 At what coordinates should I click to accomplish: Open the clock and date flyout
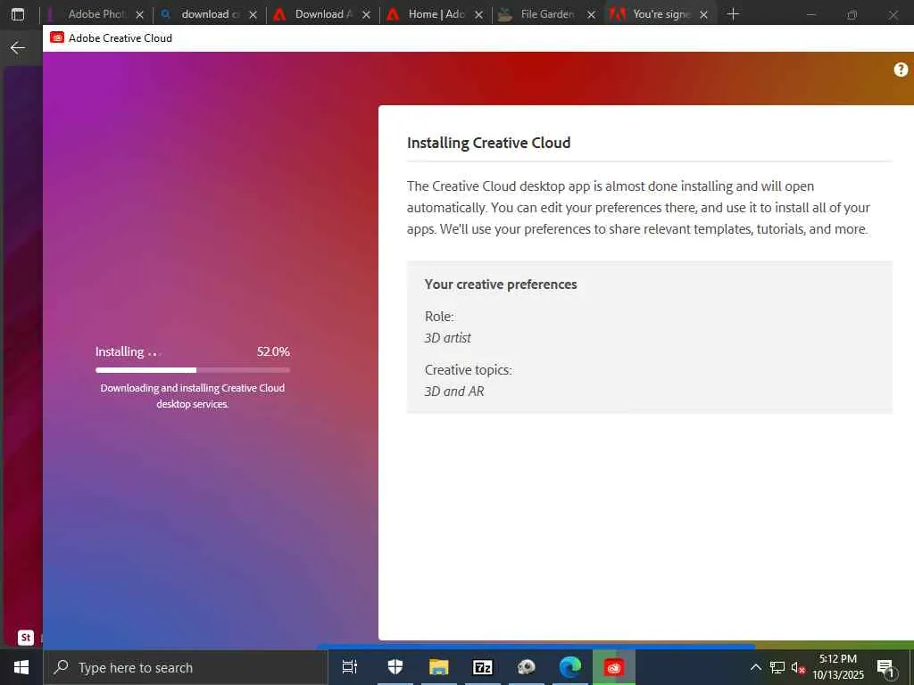[838, 667]
